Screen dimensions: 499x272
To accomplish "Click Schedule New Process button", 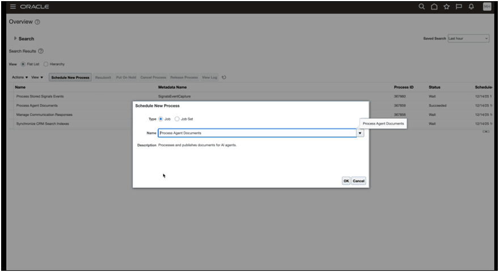I will point(70,77).
